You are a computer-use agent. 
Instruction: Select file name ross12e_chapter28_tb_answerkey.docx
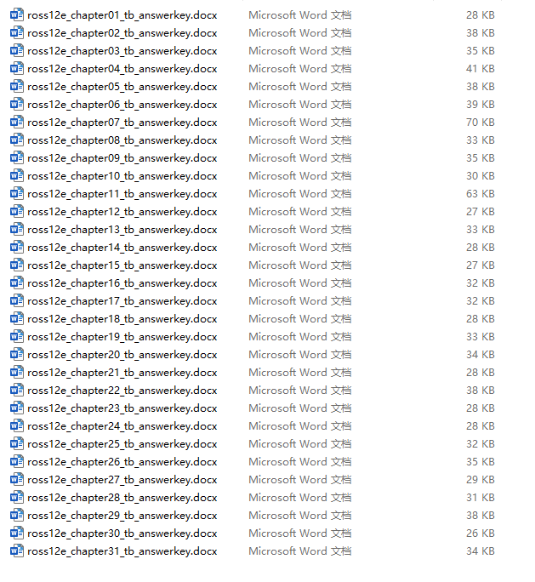click(x=122, y=498)
